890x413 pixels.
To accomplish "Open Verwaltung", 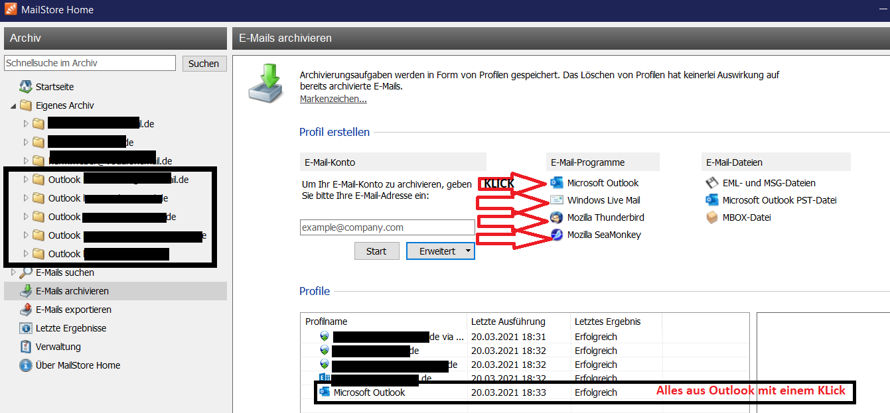I will (x=58, y=347).
